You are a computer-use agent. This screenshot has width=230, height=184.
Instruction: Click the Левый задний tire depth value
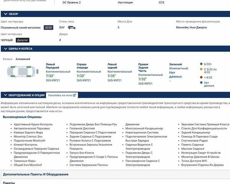(x=112, y=76)
